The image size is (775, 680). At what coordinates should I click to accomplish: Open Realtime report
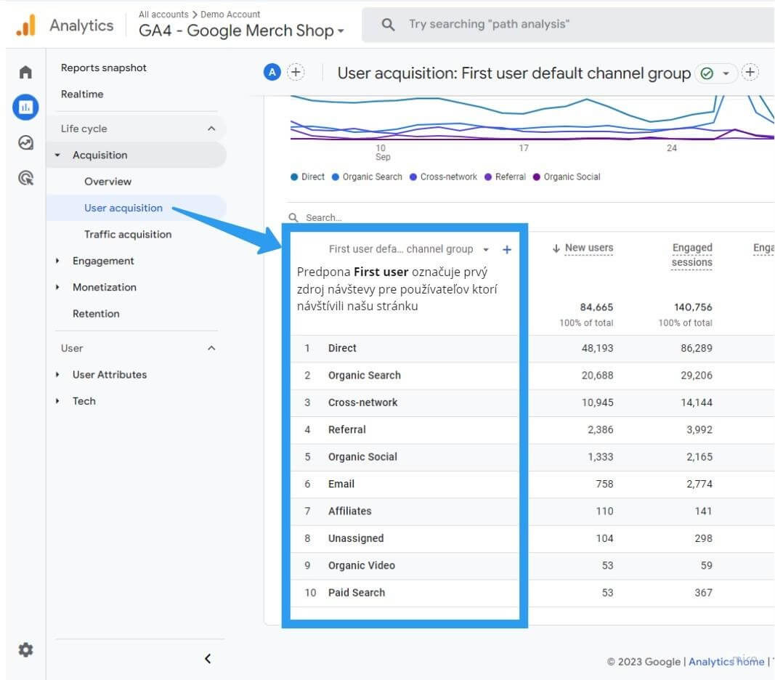point(82,94)
